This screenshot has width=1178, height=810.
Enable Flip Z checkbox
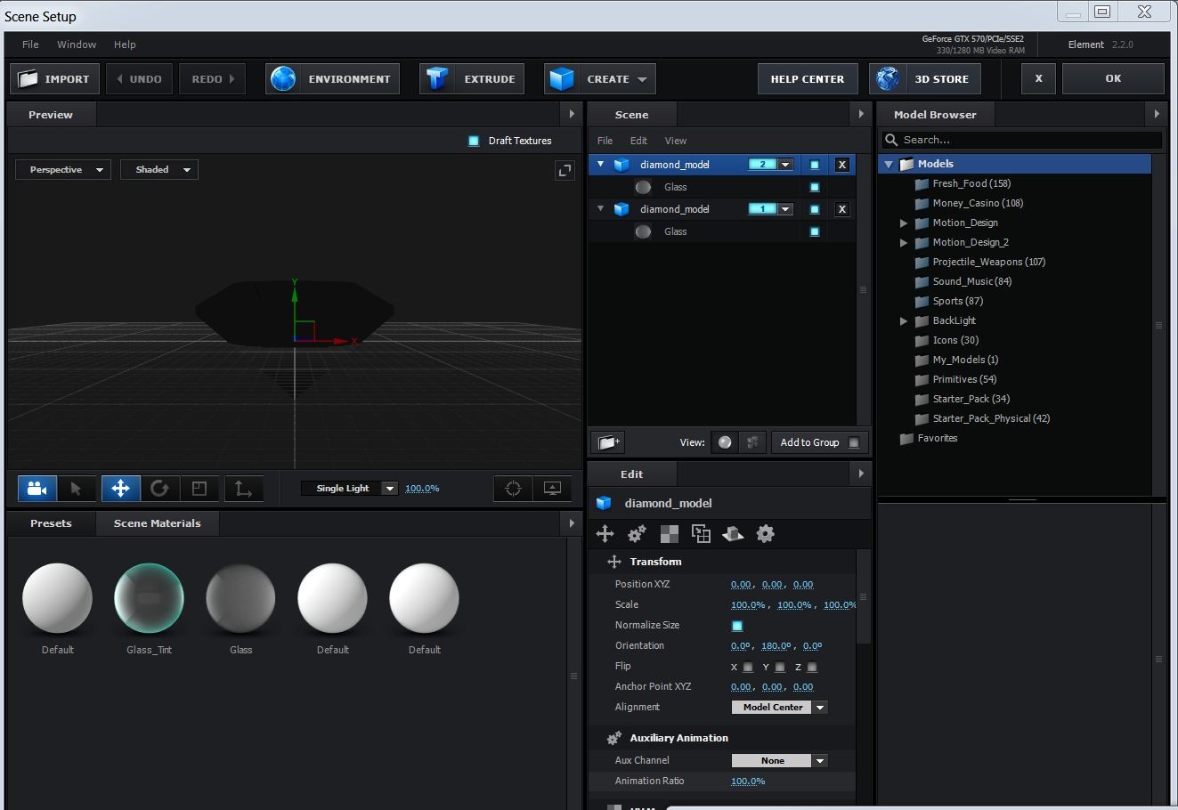pos(812,667)
